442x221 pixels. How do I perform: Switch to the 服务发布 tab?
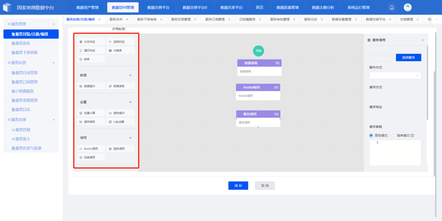[x=116, y=19]
